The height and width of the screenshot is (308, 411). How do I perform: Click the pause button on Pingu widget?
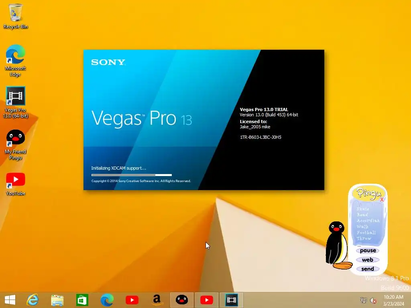coord(368,251)
